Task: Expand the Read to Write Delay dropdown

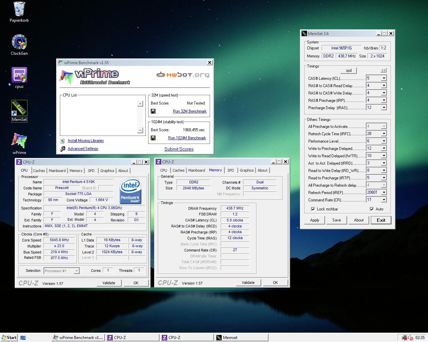Action: coord(384,170)
